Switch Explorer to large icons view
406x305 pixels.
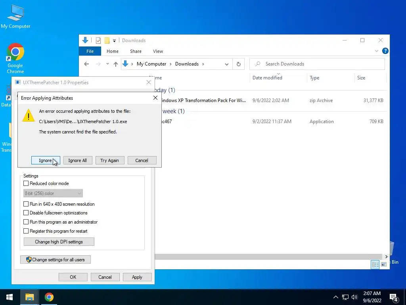(x=384, y=264)
